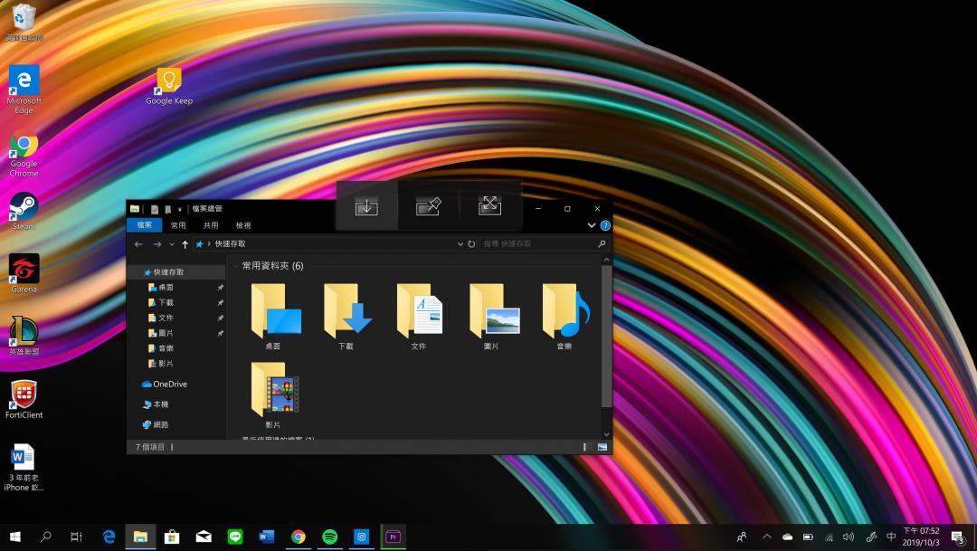Expand the ribbon with chevron arrow
977x551 pixels.
(x=592, y=225)
